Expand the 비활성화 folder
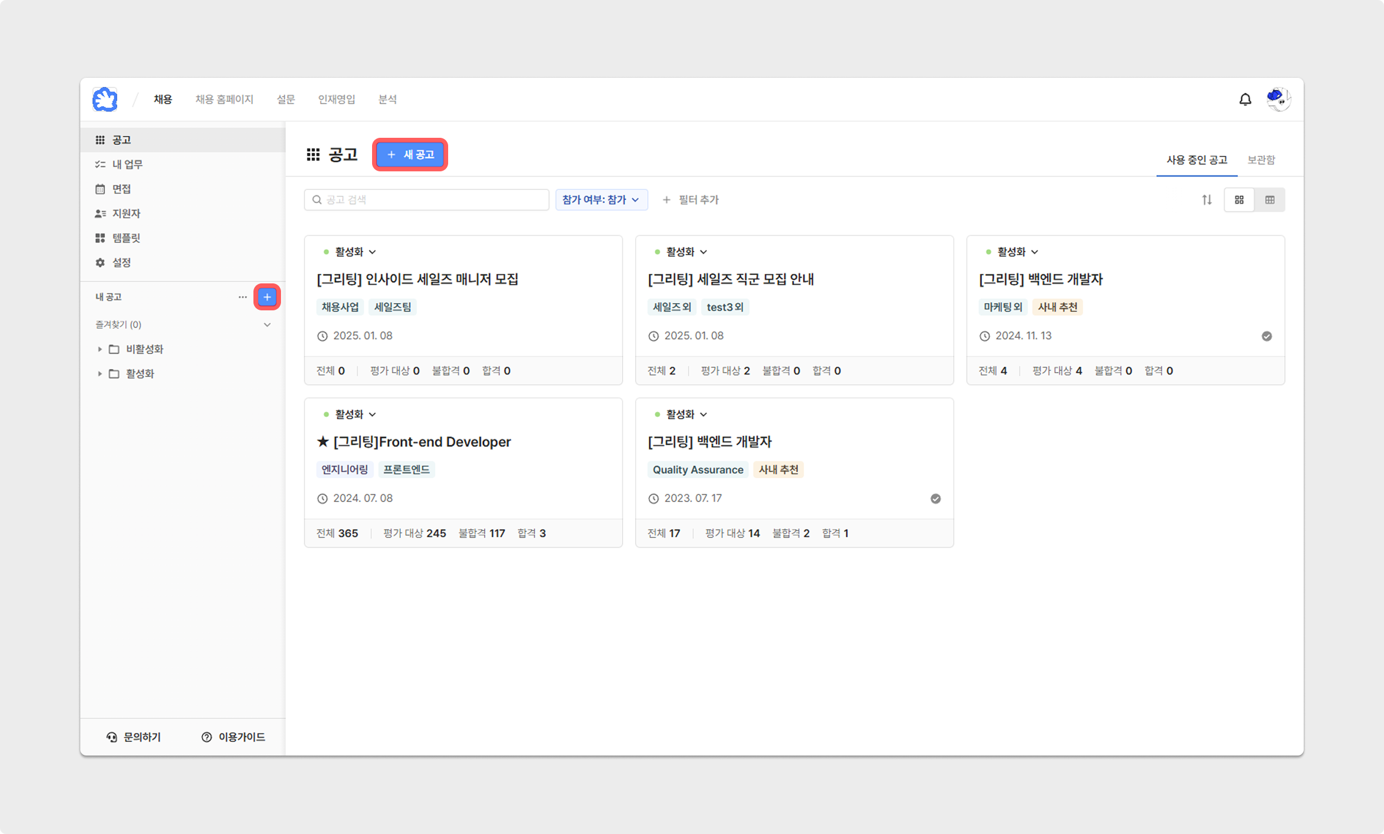The height and width of the screenshot is (834, 1384). click(x=100, y=349)
